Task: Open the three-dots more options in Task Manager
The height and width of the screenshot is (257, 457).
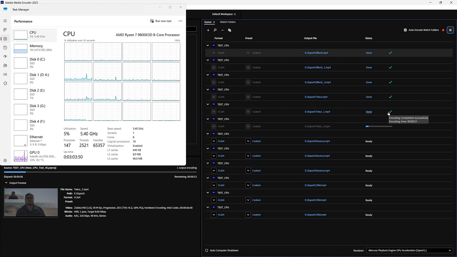Action: pos(180,21)
